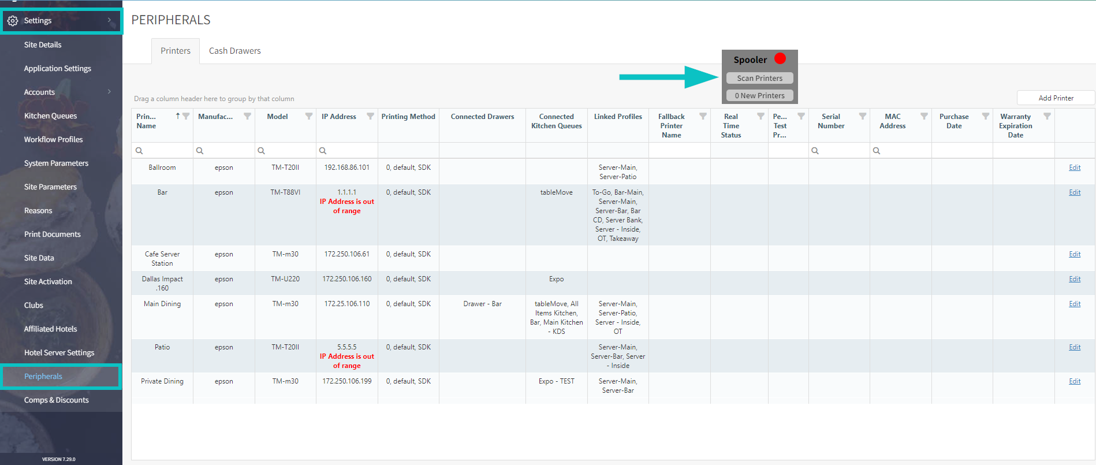
Task: Click the Serial Number column filter icon
Action: [x=862, y=116]
